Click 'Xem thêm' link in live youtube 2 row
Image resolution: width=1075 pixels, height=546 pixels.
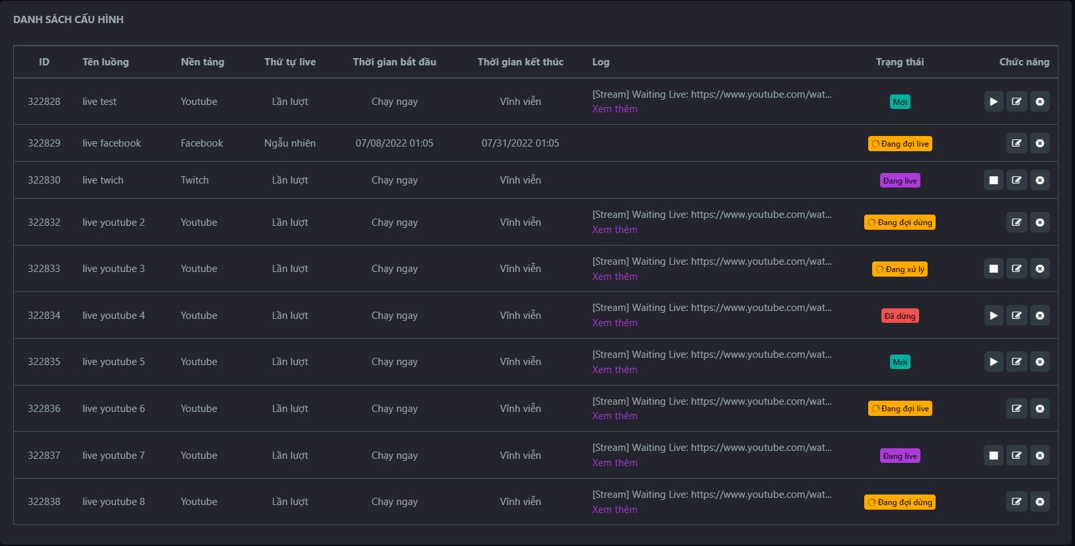coord(614,230)
